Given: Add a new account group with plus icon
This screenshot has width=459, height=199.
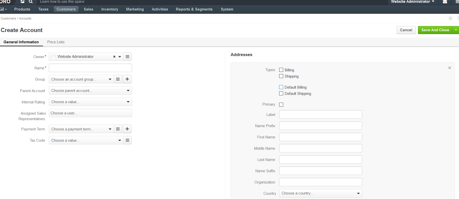Looking at the screenshot, I should click(127, 79).
